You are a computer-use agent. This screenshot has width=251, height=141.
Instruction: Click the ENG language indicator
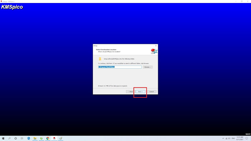pyautogui.click(x=233, y=138)
